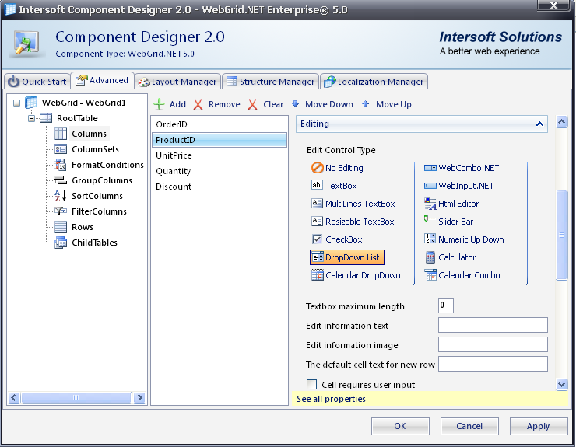Viewport: 576px width, 447px height.
Task: Click the GroupColumns node icon
Action: (61, 180)
